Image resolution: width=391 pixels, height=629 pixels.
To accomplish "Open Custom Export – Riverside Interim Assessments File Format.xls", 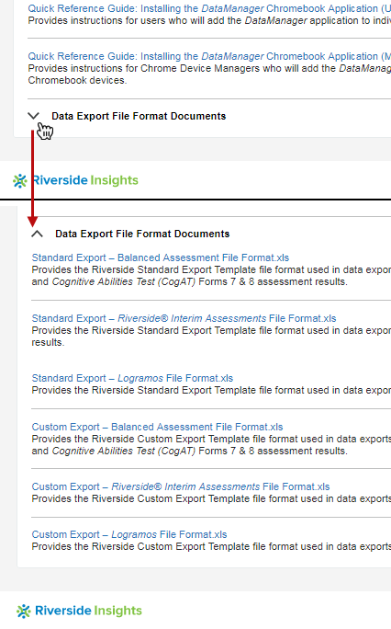I will coord(181,486).
